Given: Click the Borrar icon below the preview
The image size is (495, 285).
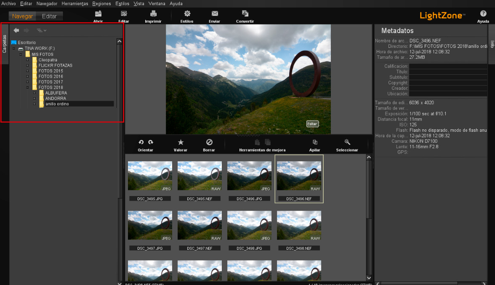Looking at the screenshot, I should click(209, 142).
